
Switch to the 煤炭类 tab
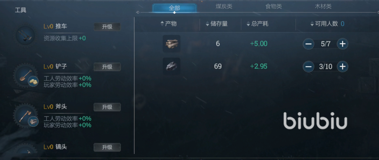[224, 7]
